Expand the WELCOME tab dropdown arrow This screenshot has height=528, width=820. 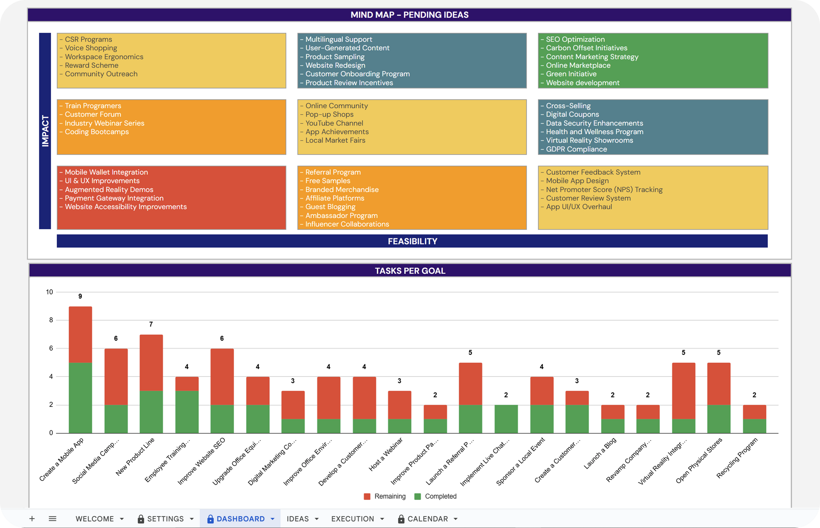tap(122, 519)
